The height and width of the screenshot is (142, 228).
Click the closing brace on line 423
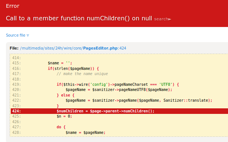[58, 106]
